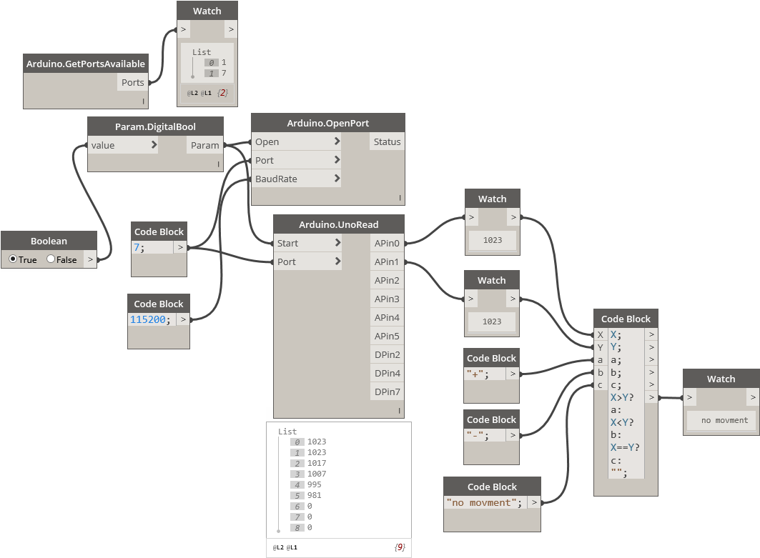The height and width of the screenshot is (558, 760).
Task: Click the "-"; code text field
Action: 485,435
